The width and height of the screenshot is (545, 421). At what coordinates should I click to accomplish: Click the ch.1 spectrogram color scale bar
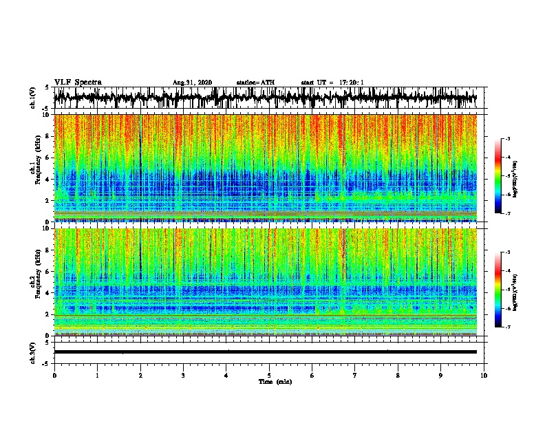click(x=498, y=176)
